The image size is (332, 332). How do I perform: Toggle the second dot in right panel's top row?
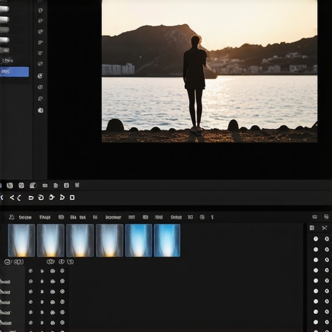327,239
